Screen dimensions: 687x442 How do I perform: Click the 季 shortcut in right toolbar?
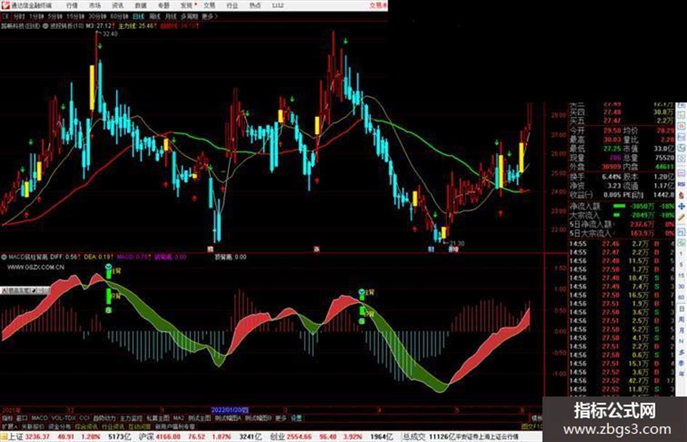(x=681, y=364)
